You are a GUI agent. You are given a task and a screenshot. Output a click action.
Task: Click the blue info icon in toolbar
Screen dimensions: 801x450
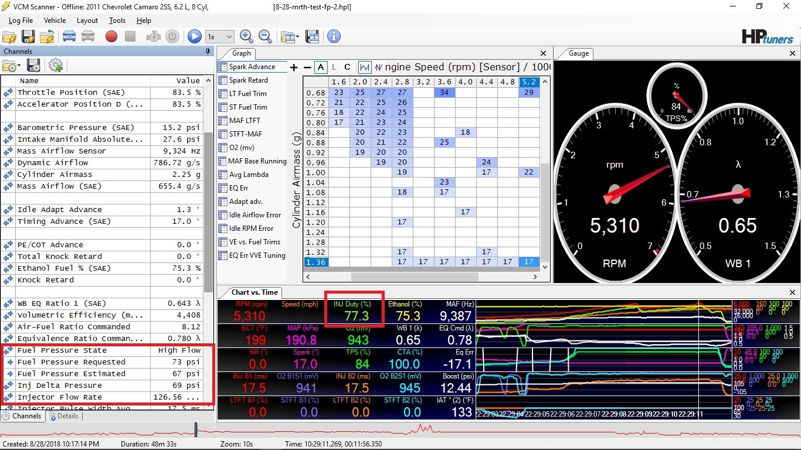[334, 36]
